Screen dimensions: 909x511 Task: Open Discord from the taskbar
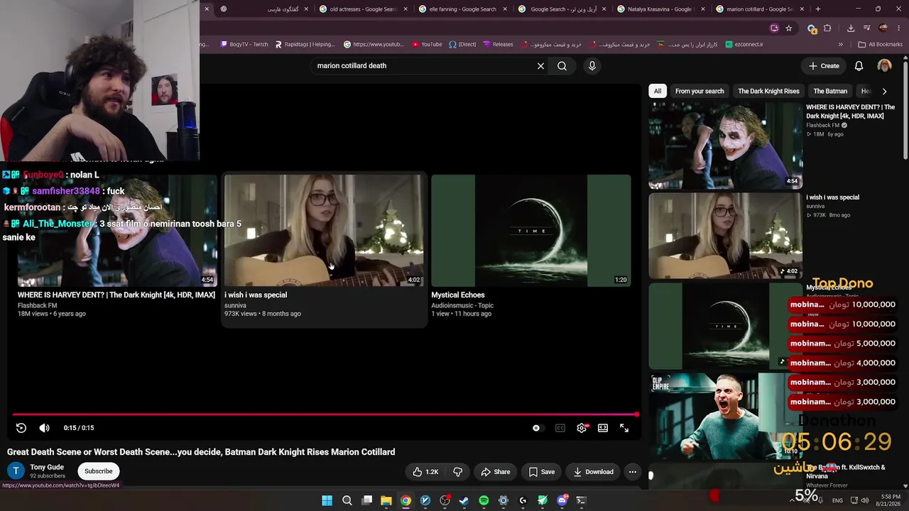point(562,500)
